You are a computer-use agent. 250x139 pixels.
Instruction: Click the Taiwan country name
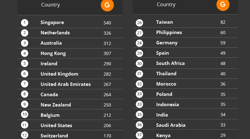164,22
